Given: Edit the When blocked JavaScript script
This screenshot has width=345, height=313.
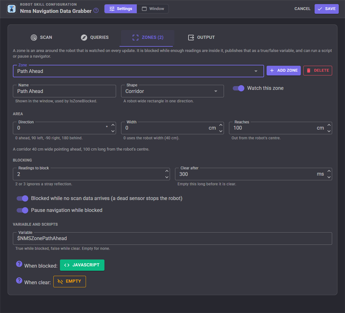Looking at the screenshot, I should tap(82, 265).
